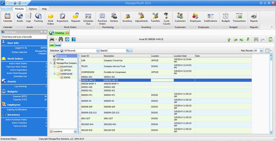
Task: Open Work Orders in the ribbon
Action: coord(51,19)
